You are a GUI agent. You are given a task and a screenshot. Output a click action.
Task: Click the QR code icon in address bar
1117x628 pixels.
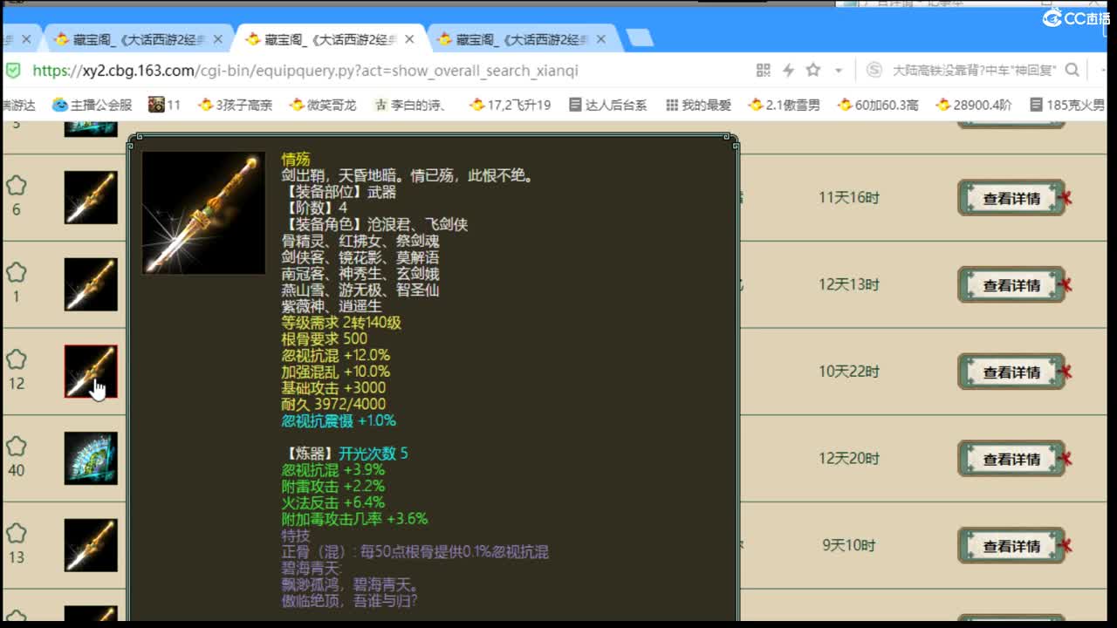point(763,70)
